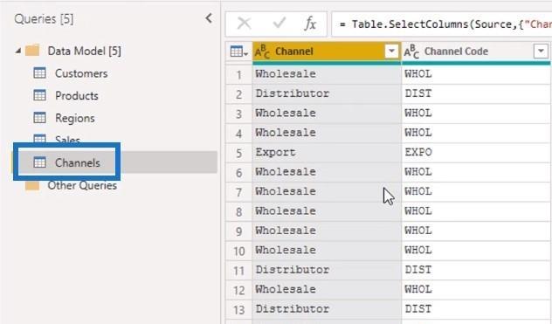Open the Channel column filter dropdown
Image resolution: width=552 pixels, height=324 pixels.
pos(391,52)
